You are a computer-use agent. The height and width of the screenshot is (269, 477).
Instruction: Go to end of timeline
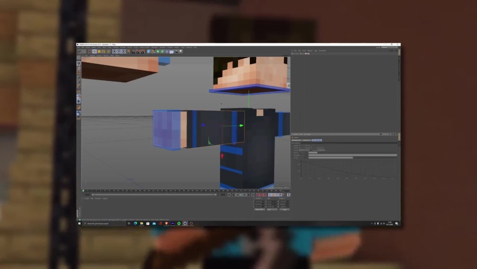253,195
